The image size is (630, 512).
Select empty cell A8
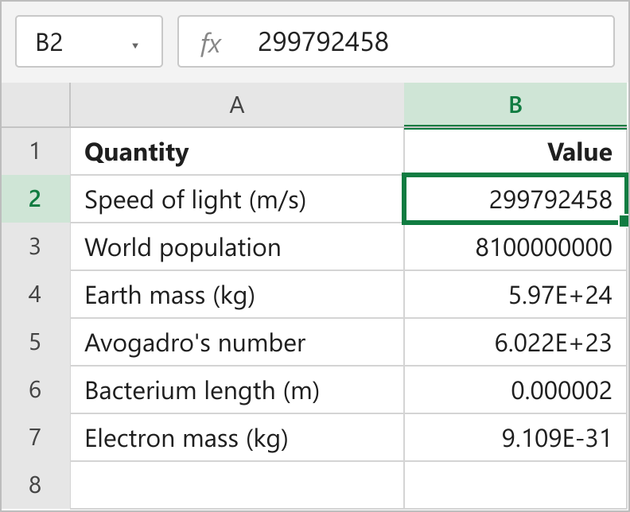tap(237, 485)
